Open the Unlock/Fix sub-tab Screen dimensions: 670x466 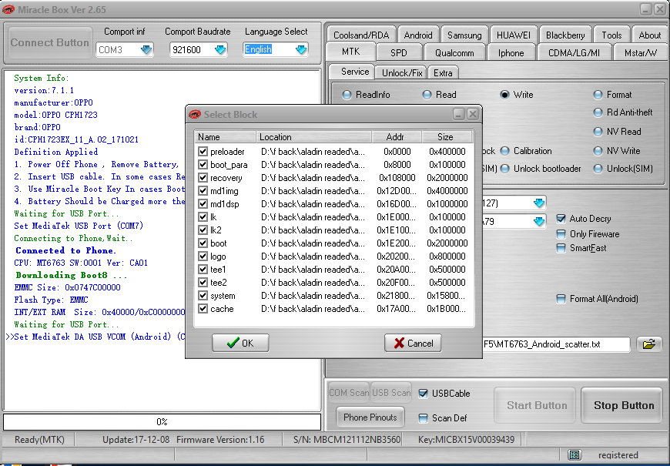(x=402, y=72)
